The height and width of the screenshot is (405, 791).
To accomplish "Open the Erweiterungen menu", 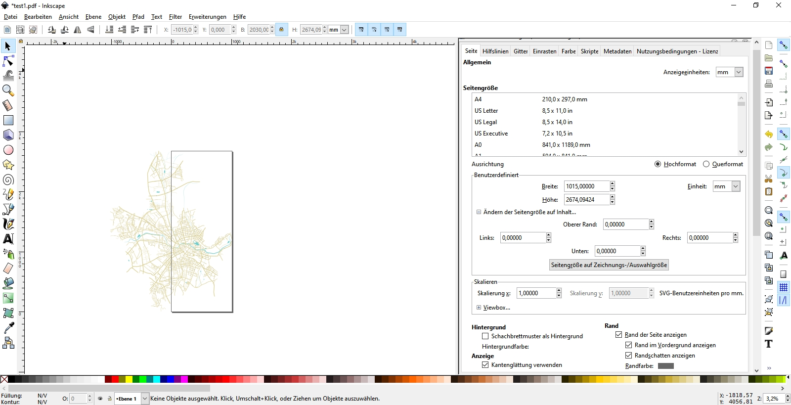I will 207,17.
